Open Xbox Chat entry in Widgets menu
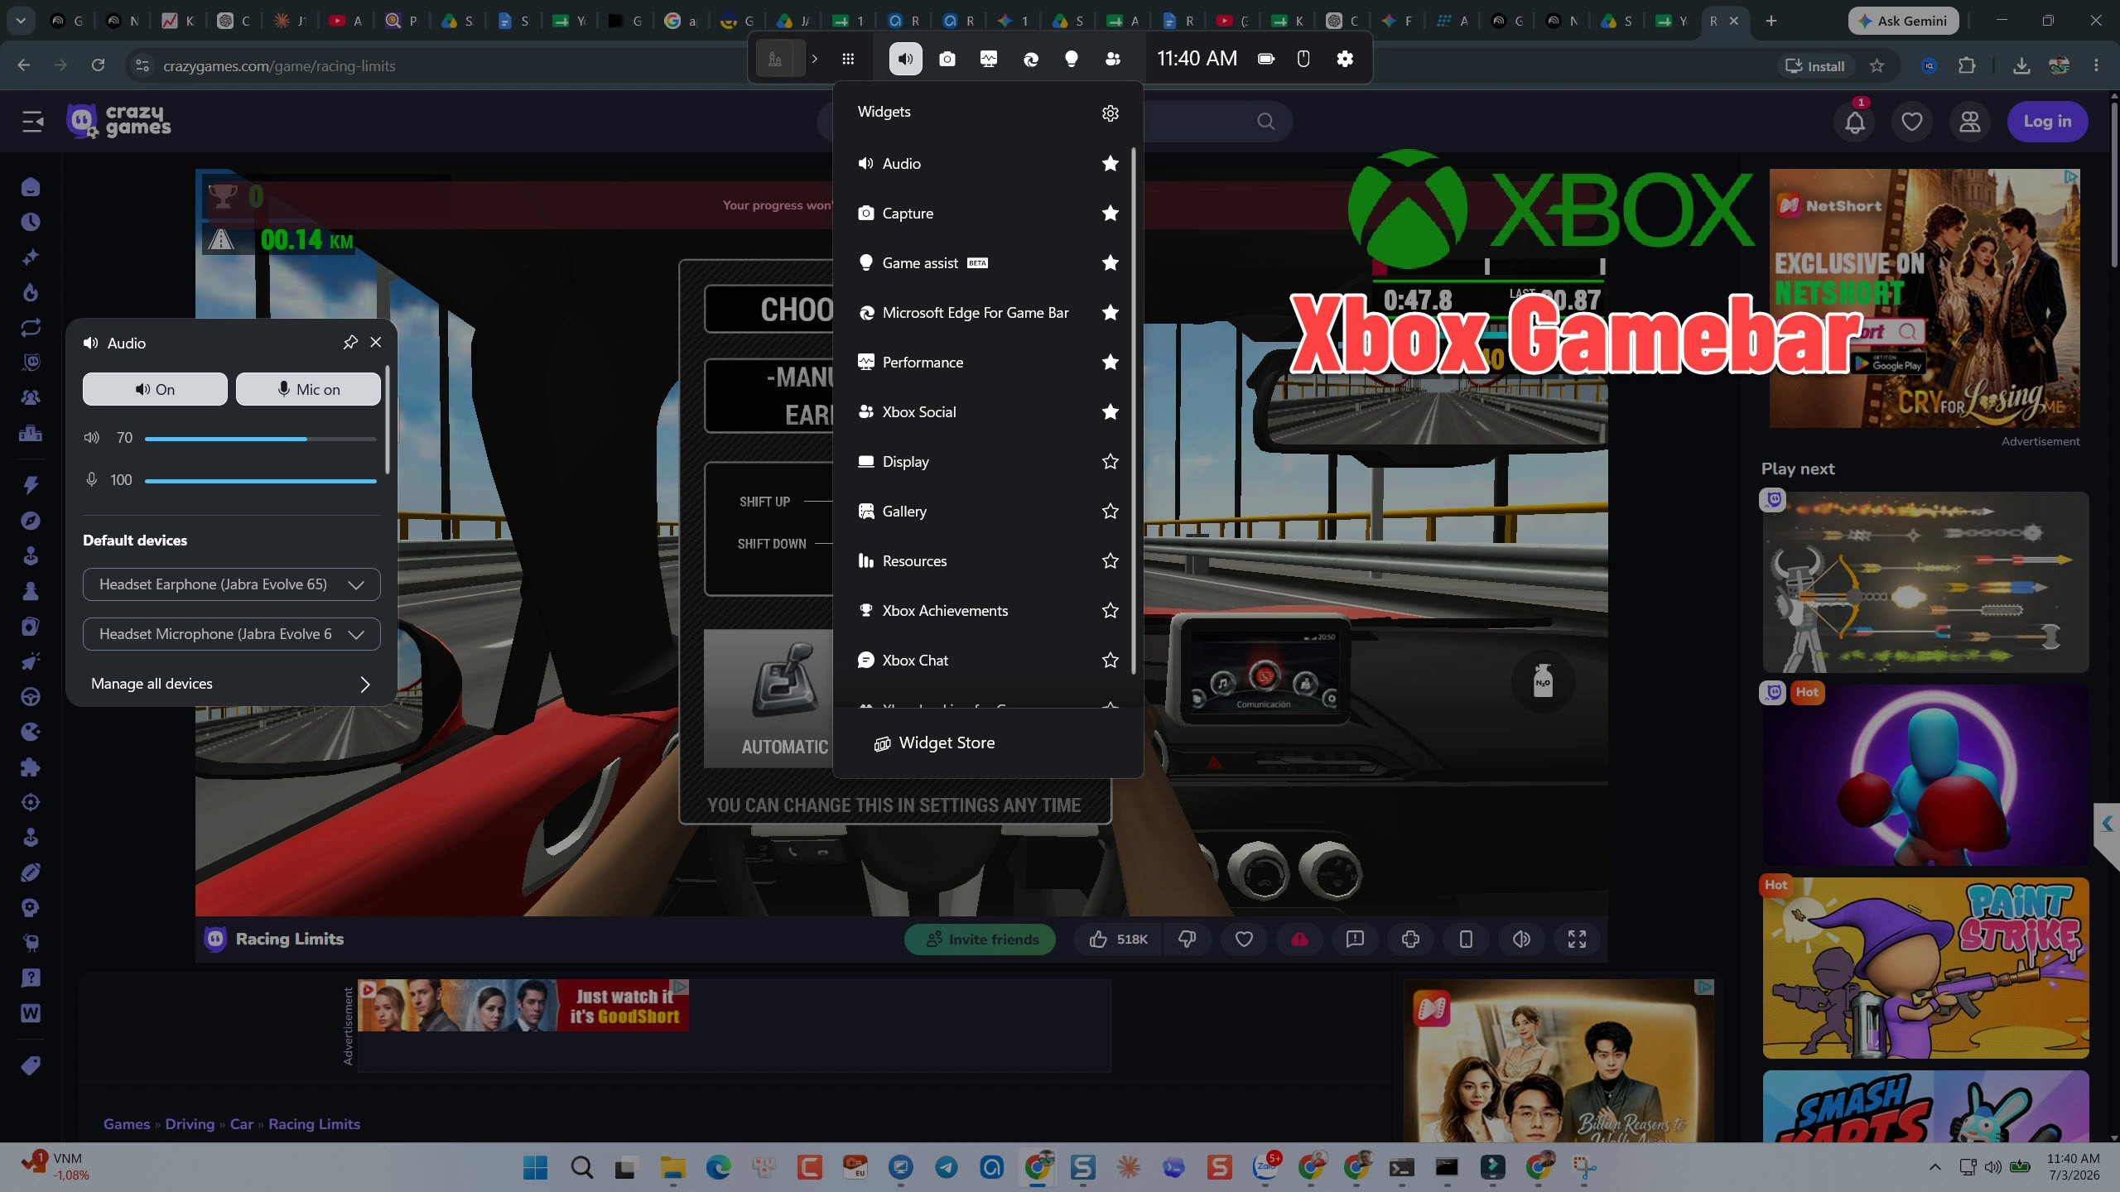The height and width of the screenshot is (1192, 2120). [x=969, y=661]
